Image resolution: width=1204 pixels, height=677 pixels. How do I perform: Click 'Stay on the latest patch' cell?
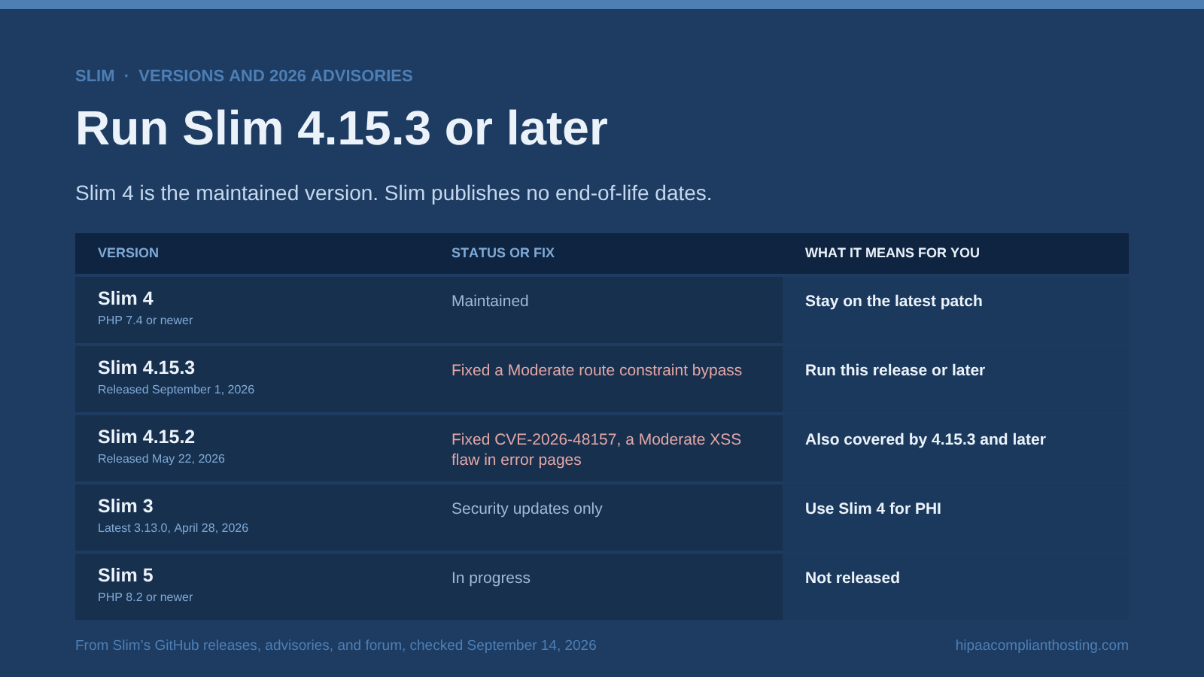894,301
